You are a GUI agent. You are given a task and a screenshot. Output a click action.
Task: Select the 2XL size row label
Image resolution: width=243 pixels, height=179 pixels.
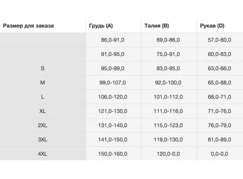[42, 125]
